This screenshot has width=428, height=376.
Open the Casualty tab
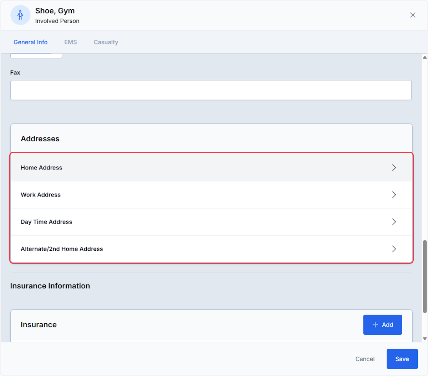click(106, 42)
